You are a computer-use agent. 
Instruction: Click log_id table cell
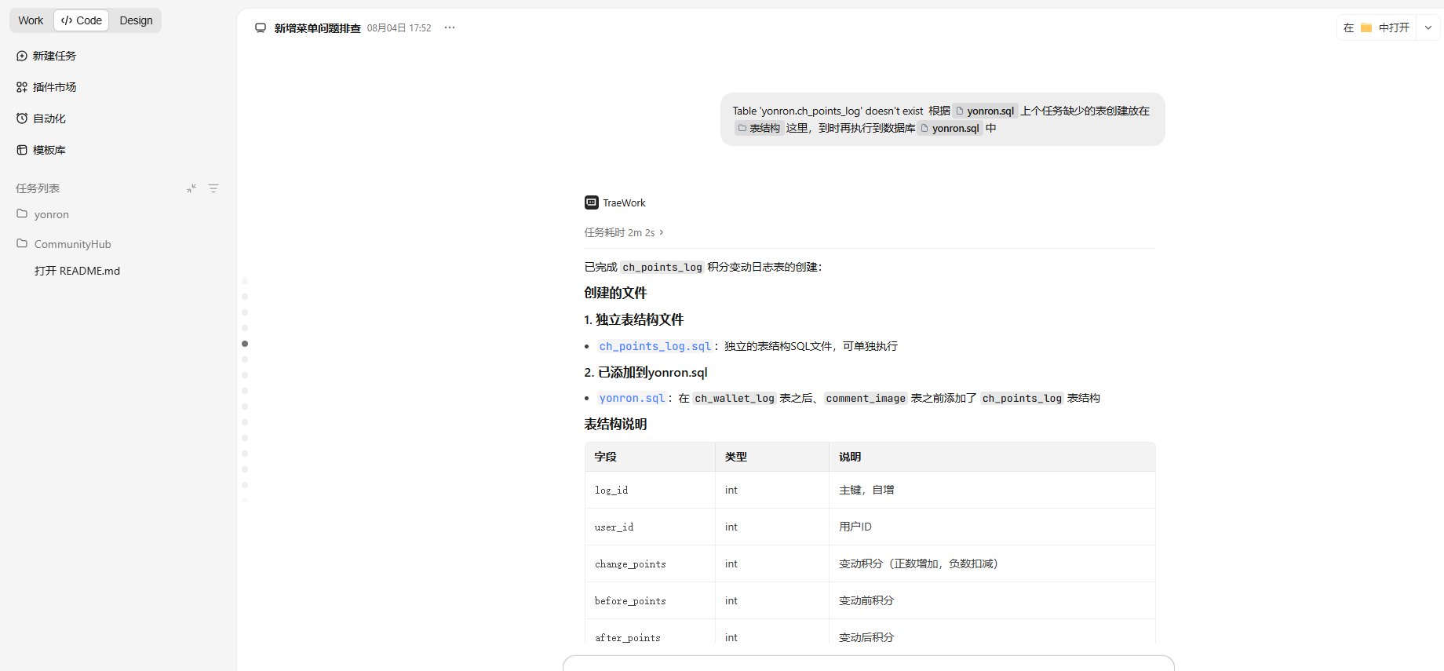click(x=650, y=490)
